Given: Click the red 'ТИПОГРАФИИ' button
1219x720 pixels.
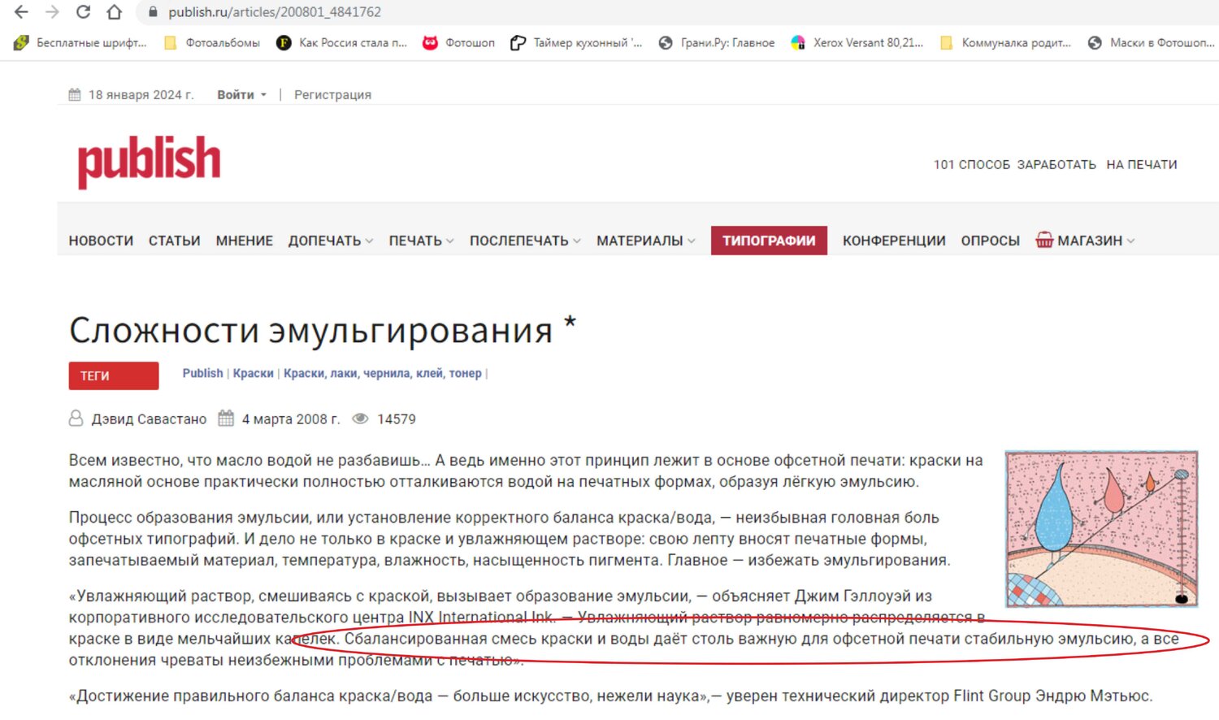Looking at the screenshot, I should click(769, 241).
